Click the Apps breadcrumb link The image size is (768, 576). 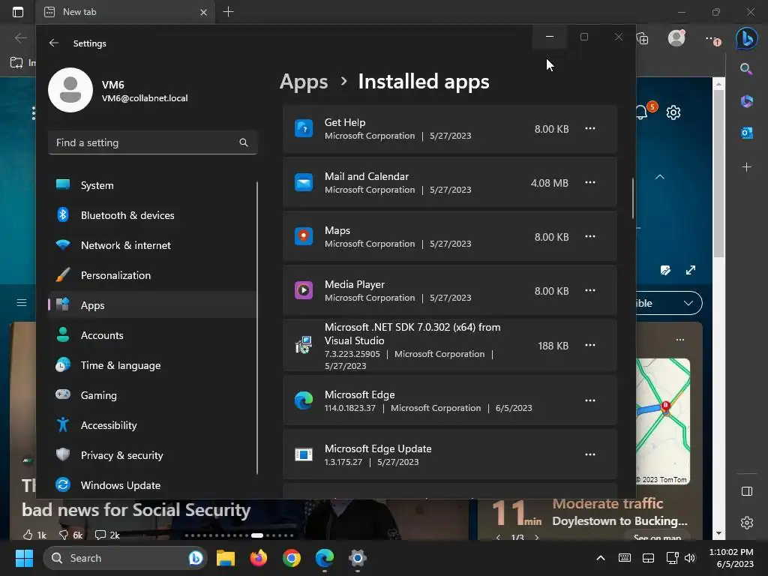[304, 81]
